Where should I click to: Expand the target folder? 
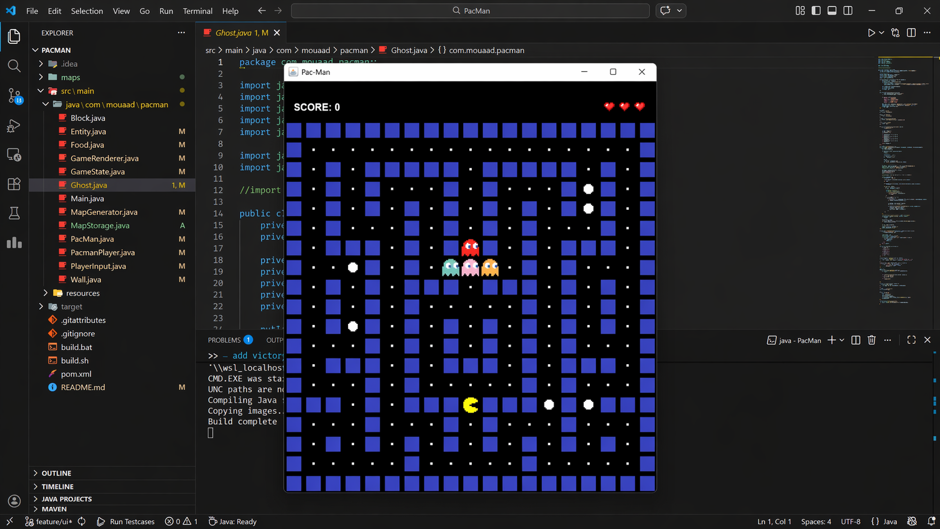coord(41,306)
